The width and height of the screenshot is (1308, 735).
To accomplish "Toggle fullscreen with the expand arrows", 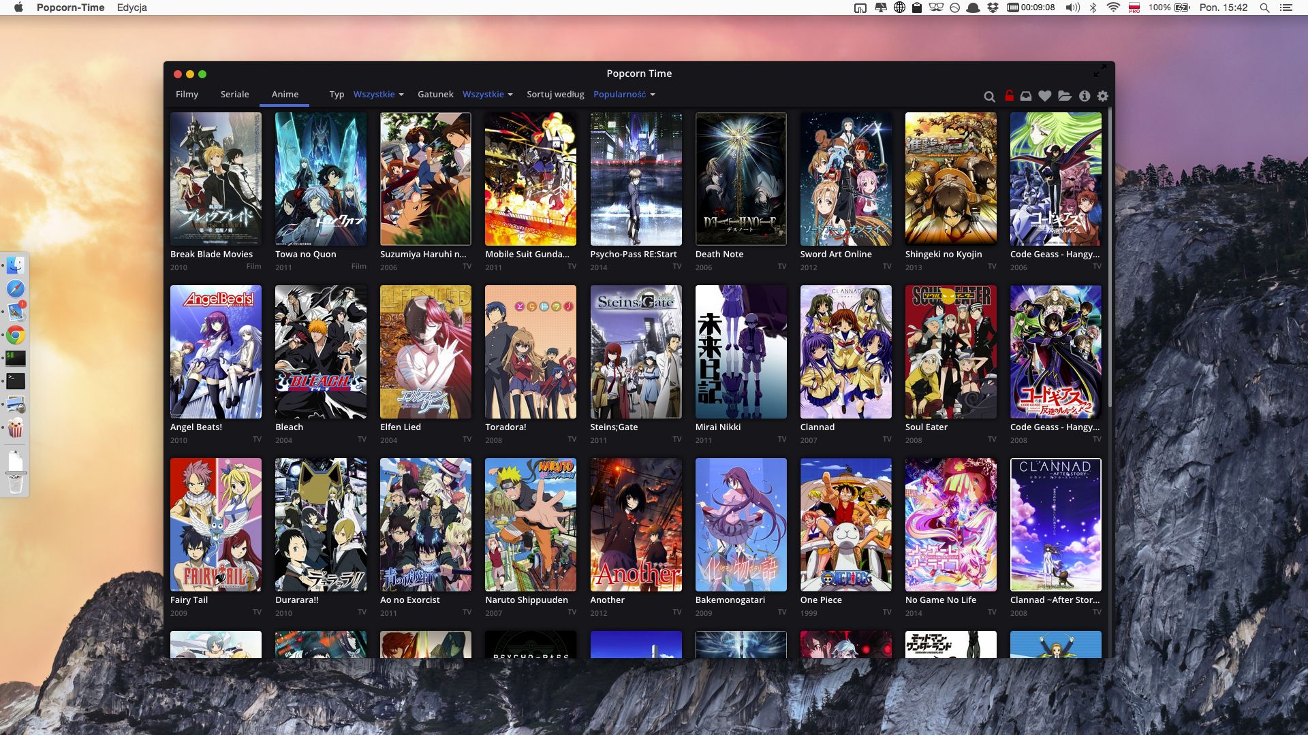I will pos(1100,72).
